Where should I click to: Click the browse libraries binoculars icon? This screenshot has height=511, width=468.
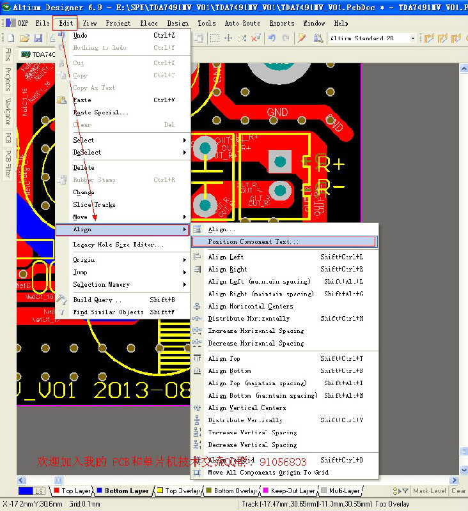point(318,38)
